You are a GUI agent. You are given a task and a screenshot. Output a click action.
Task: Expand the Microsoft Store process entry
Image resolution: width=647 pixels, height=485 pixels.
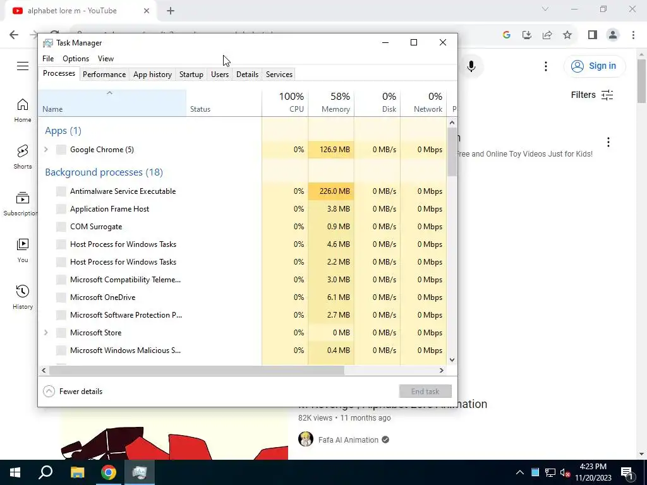point(46,332)
